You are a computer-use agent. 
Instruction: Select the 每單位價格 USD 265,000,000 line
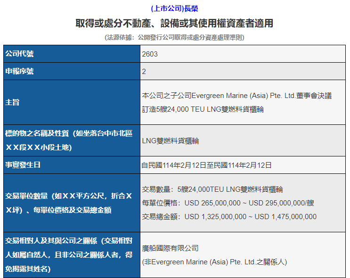click(228, 203)
